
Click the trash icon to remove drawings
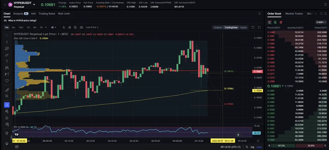(7, 133)
